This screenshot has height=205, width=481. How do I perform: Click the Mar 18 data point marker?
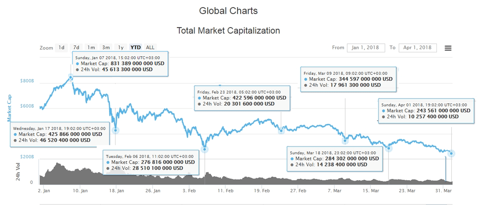click(389, 148)
